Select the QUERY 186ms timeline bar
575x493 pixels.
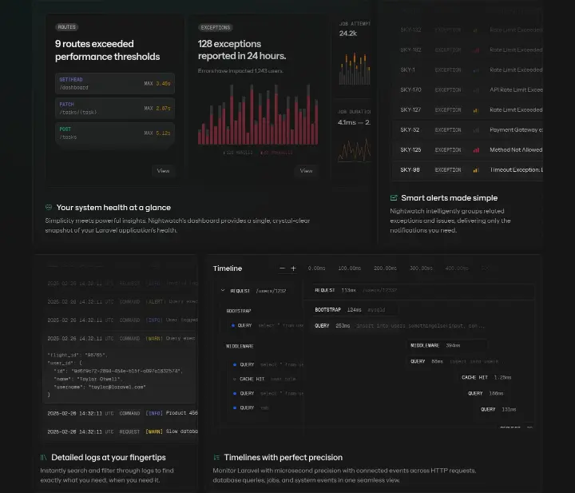(486, 393)
